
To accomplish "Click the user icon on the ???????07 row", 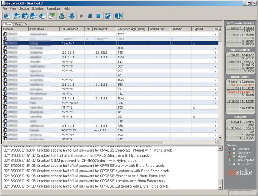I will click(5, 135).
